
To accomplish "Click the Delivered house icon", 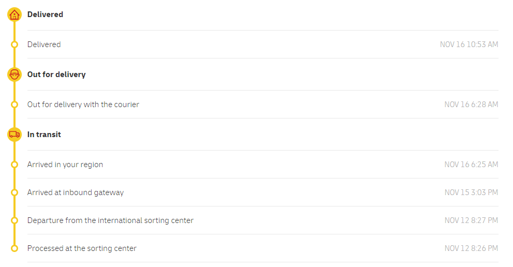I will pyautogui.click(x=14, y=14).
